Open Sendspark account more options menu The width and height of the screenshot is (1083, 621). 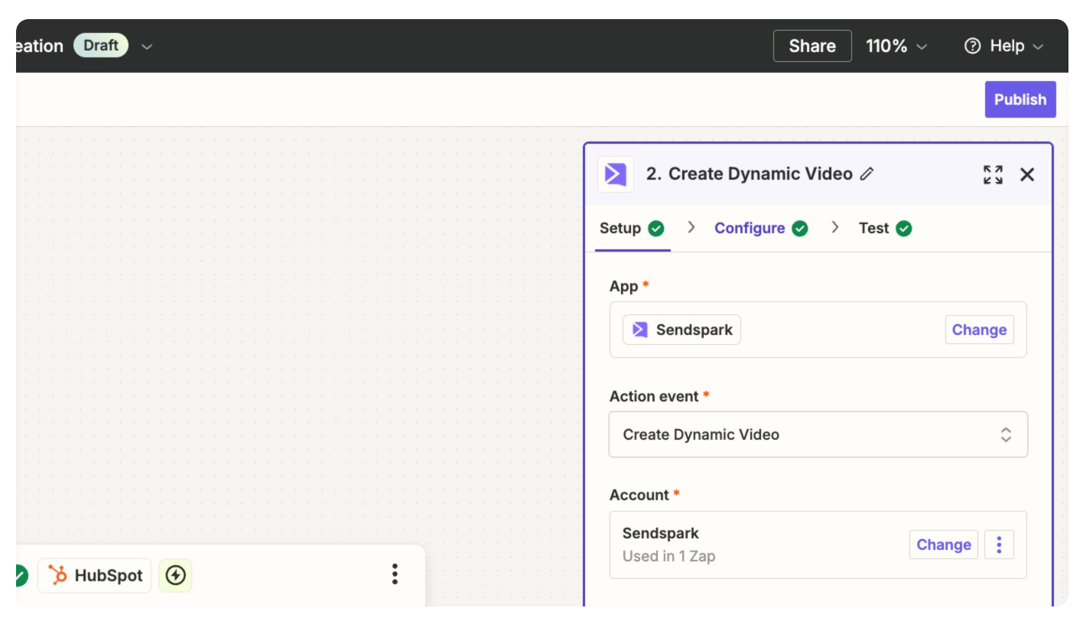click(999, 545)
